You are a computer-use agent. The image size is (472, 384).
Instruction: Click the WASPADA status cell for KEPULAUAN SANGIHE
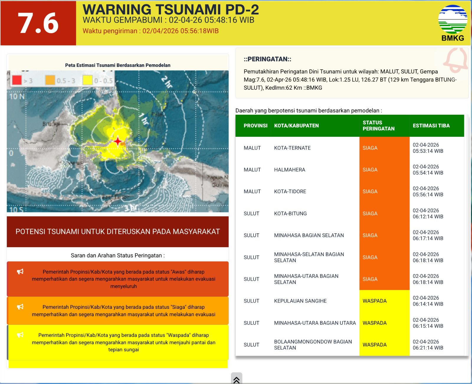pos(374,301)
